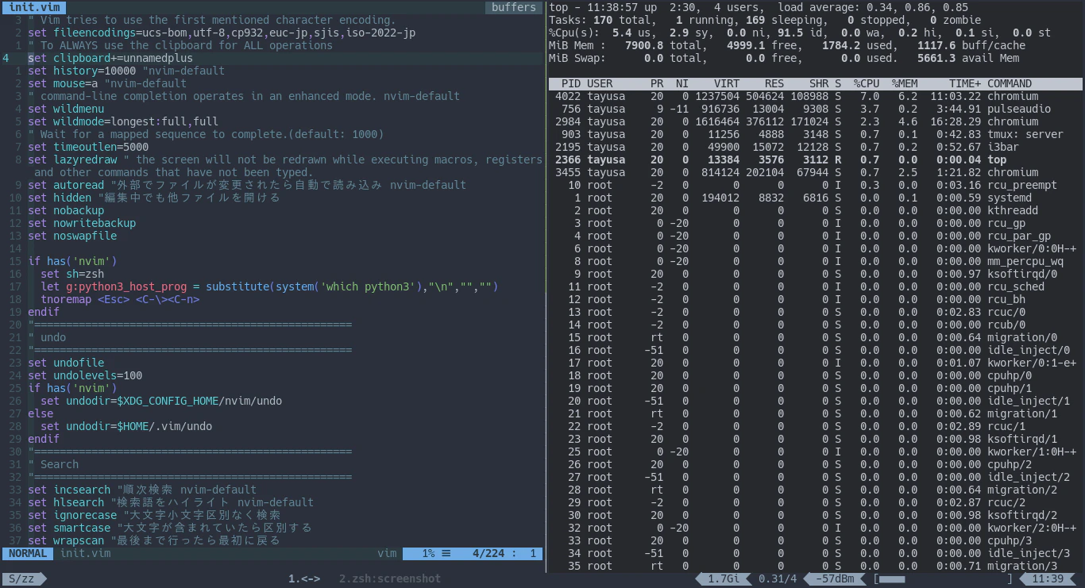Click the COMMAND column header in top
Viewport: 1085px width, 588px height.
1010,83
